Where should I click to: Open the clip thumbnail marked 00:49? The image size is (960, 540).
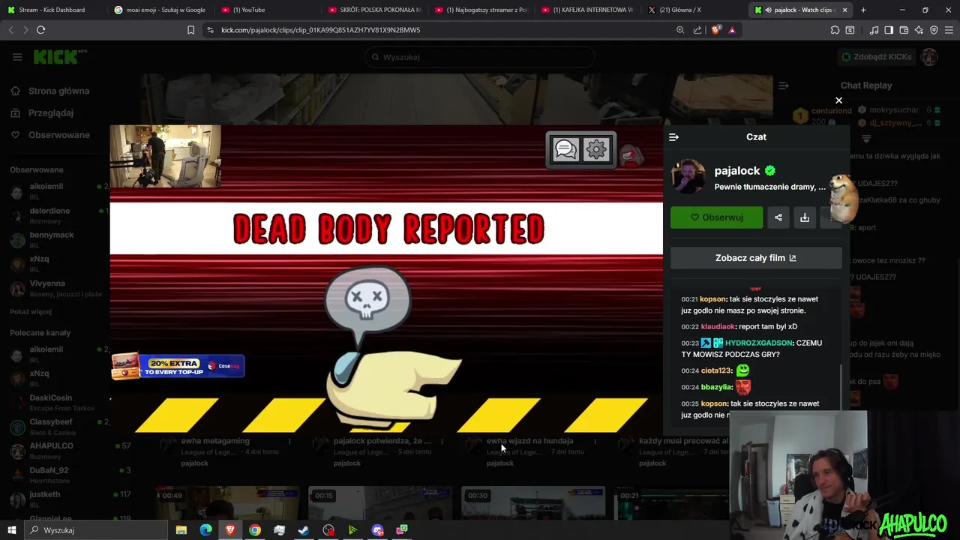point(229,502)
